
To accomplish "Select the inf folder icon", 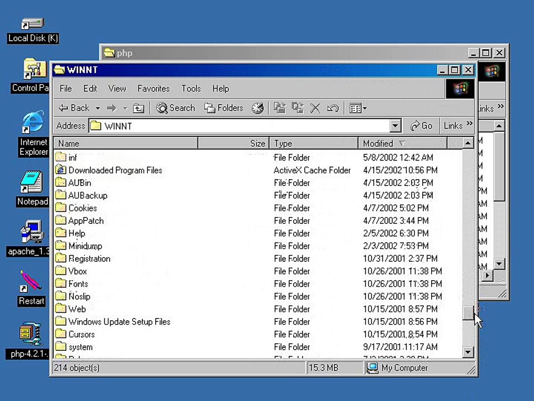I will point(61,157).
